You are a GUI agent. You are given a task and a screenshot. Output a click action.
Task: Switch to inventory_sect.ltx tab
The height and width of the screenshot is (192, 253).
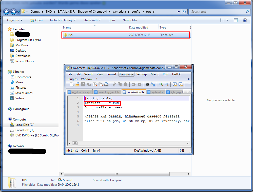pyautogui.click(x=107, y=92)
